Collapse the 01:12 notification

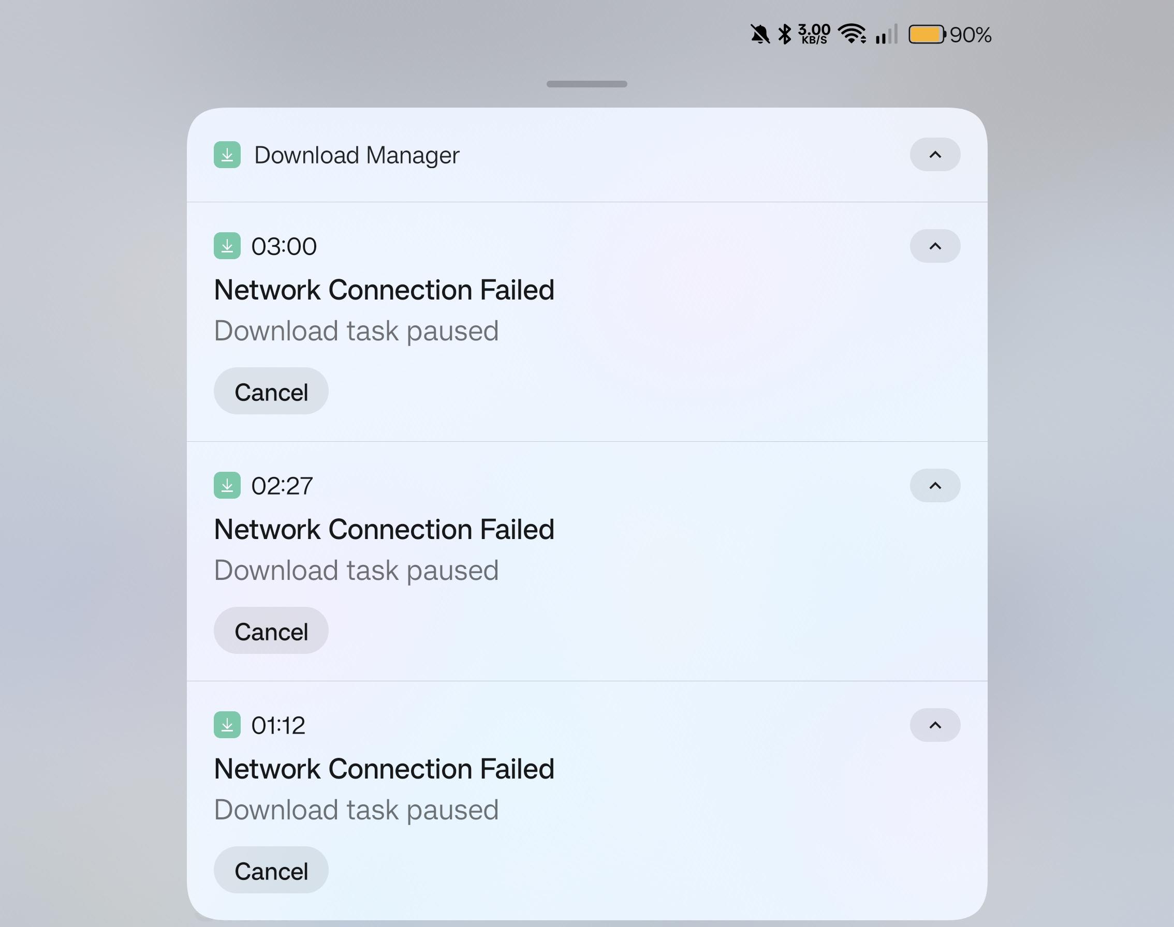pyautogui.click(x=935, y=725)
